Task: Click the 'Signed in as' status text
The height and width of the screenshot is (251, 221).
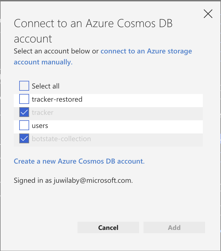Action: coord(33,181)
